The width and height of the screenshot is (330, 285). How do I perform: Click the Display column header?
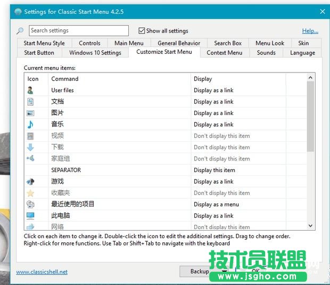(x=238, y=79)
